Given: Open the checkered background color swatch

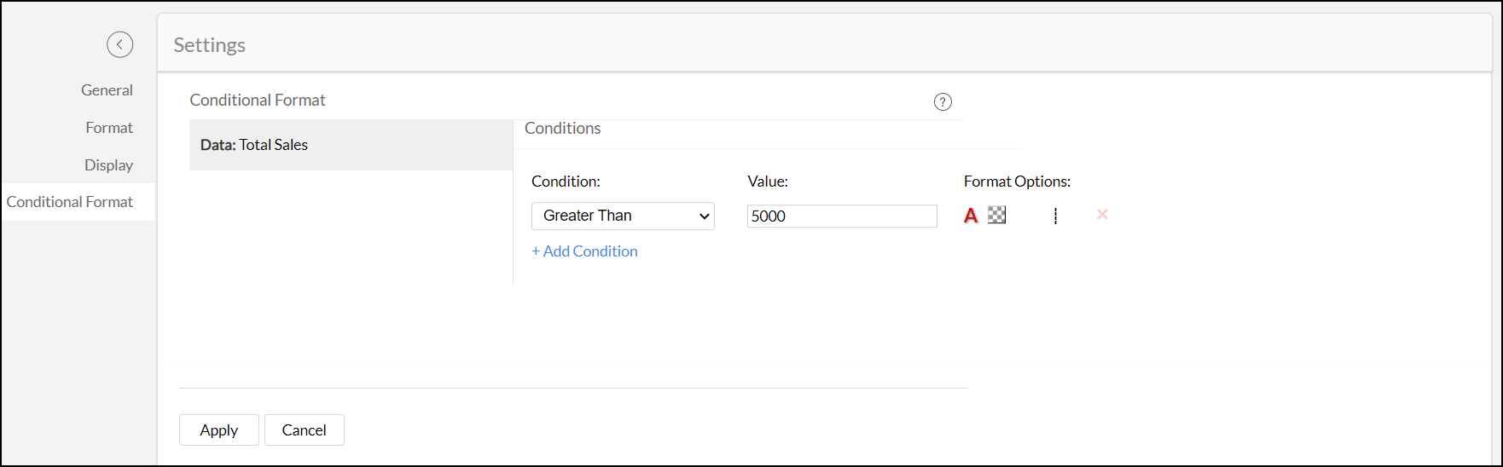Looking at the screenshot, I should pyautogui.click(x=997, y=215).
